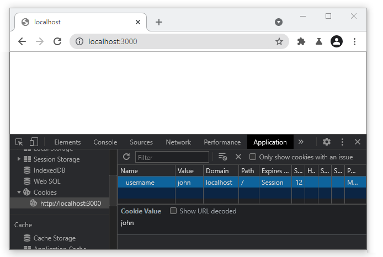Activate the inspect element picker tool
Image resolution: width=383 pixels, height=257 pixels.
(19, 142)
